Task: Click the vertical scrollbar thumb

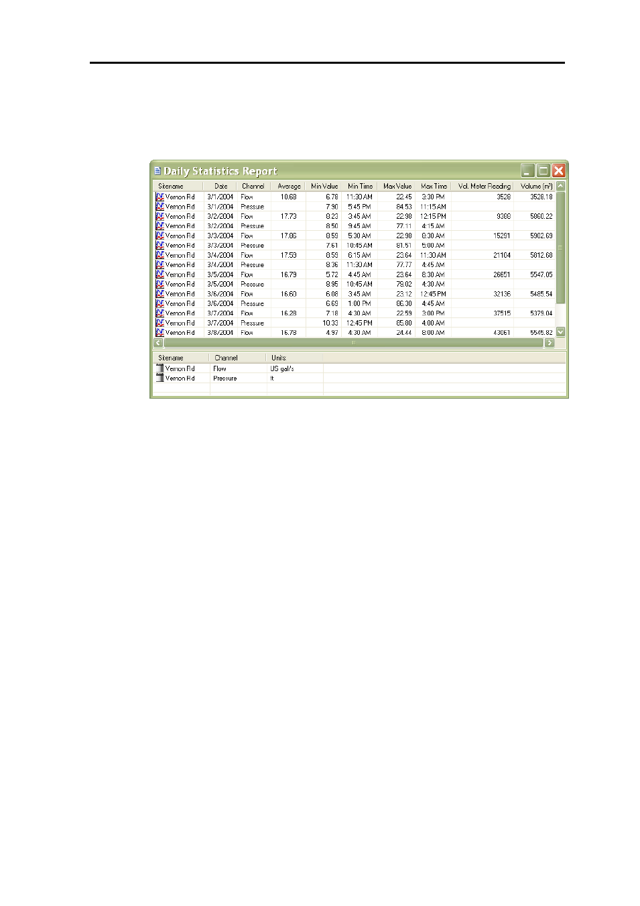Action: pyautogui.click(x=561, y=248)
